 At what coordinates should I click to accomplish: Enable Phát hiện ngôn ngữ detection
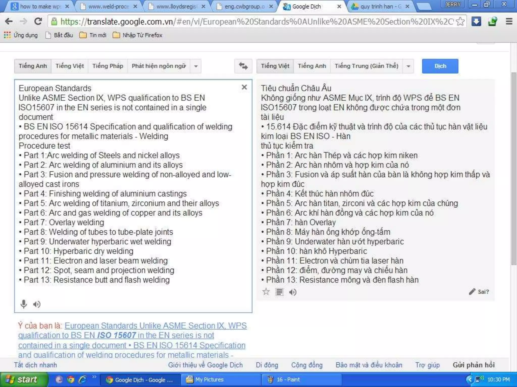tap(159, 66)
